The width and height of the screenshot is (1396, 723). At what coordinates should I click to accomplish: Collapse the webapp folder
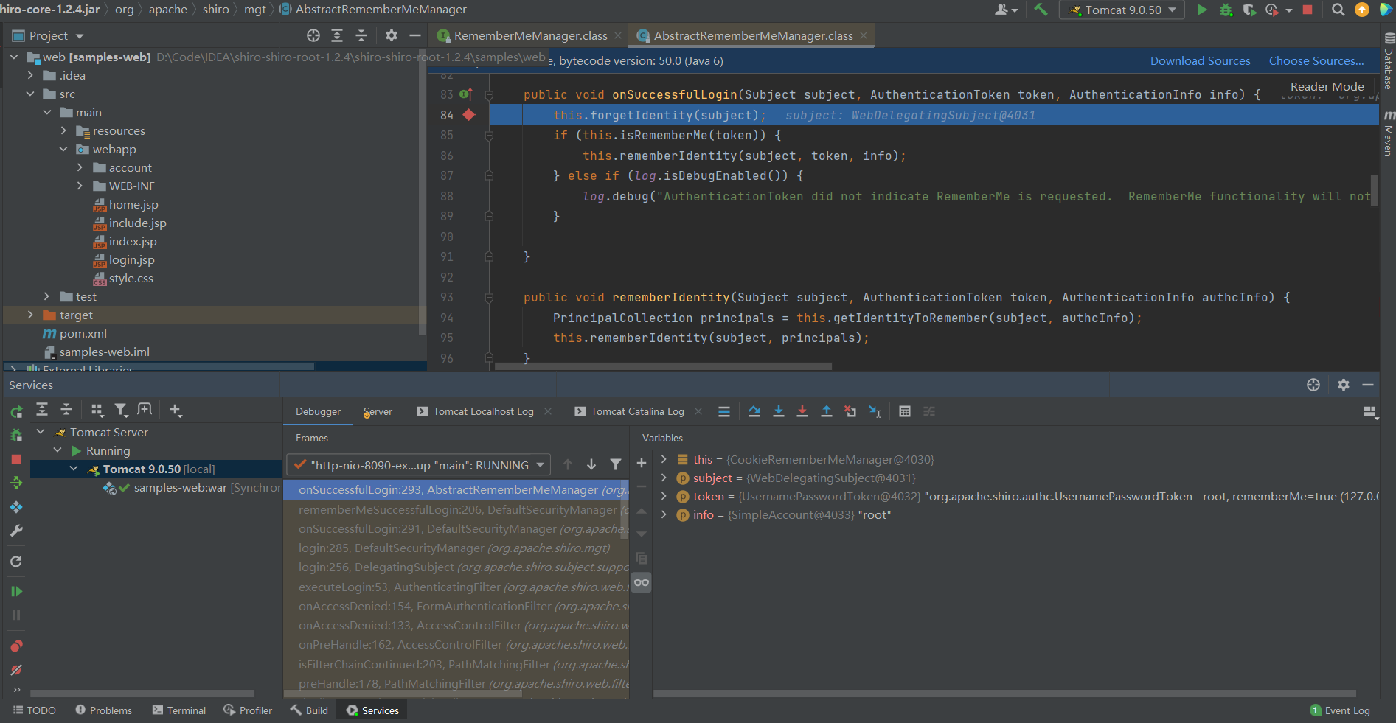point(63,149)
